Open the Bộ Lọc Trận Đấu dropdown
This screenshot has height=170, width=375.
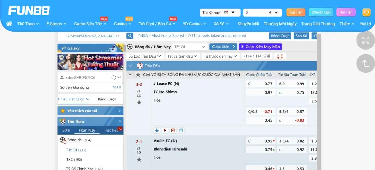tap(145, 56)
